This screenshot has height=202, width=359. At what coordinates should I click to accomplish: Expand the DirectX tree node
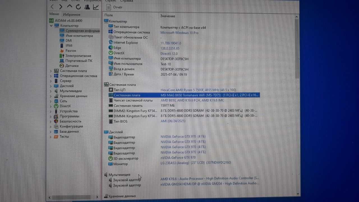point(51,106)
